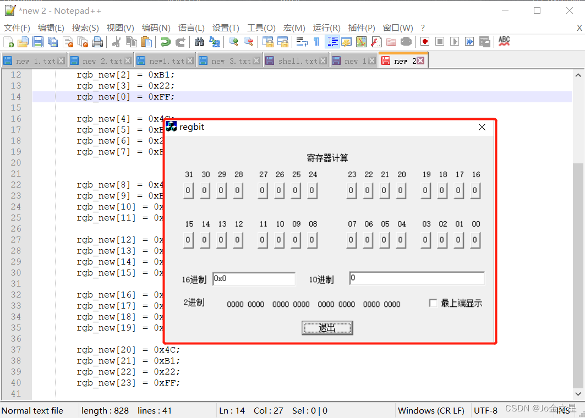Open Find dialog via binoculars icon
This screenshot has height=418, width=585.
pos(199,41)
